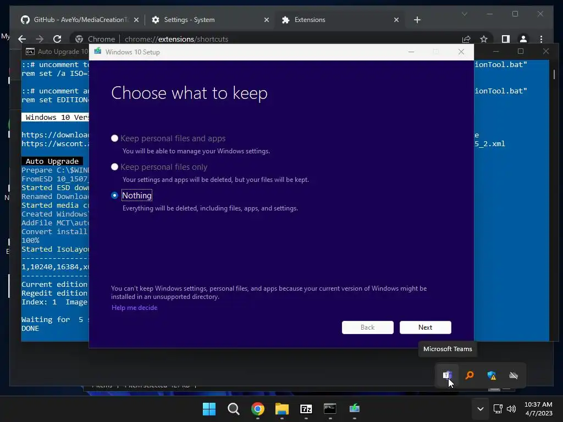Open the Windows Start menu
This screenshot has height=422, width=563.
[x=209, y=409]
